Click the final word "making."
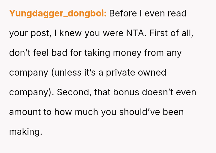Image resolution: width=216 pixels, height=153 pixels. point(26,132)
